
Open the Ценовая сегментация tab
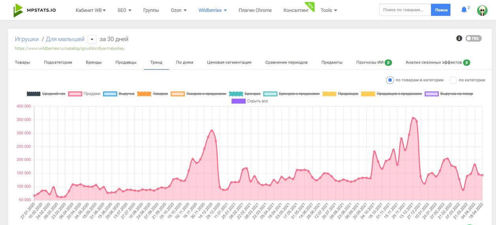click(x=229, y=62)
